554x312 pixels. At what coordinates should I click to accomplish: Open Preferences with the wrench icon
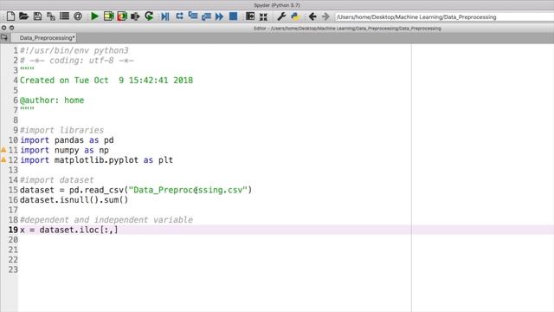click(x=281, y=16)
